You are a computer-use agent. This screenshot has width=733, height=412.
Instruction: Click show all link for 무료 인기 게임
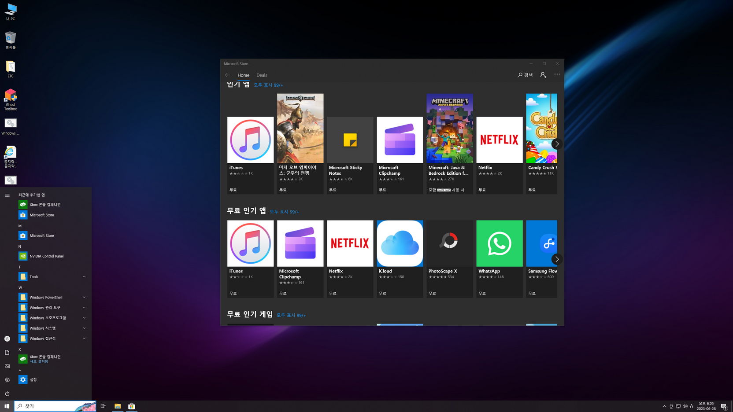click(291, 315)
